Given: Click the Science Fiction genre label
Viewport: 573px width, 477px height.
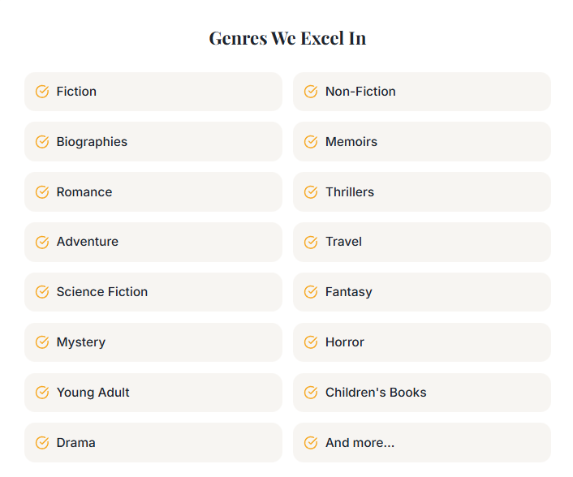Looking at the screenshot, I should coord(102,292).
